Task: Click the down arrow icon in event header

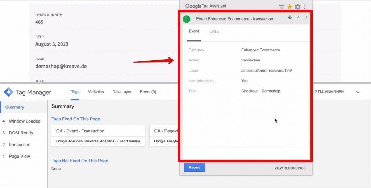Action: 290,17
